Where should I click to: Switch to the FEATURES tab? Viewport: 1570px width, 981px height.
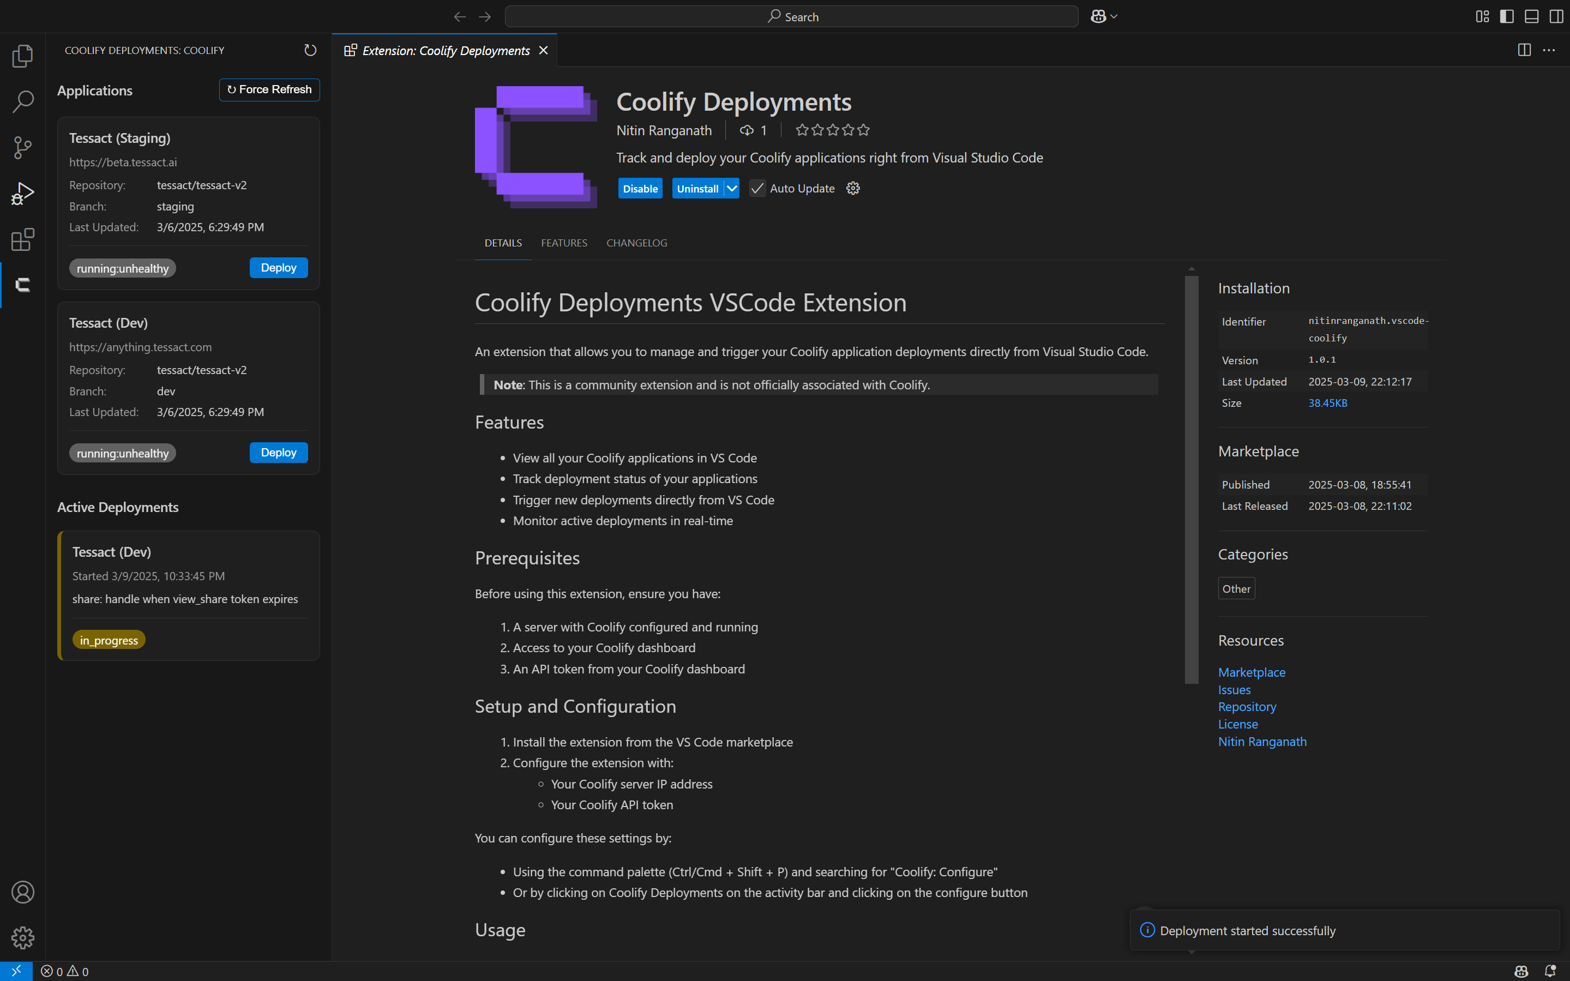tap(564, 243)
